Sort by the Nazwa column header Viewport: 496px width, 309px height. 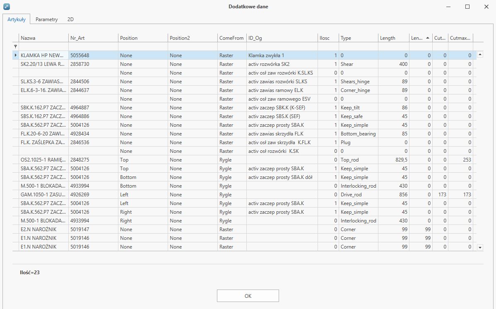43,38
